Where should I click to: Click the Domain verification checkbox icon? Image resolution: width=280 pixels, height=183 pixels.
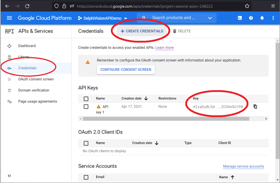coord(9,90)
